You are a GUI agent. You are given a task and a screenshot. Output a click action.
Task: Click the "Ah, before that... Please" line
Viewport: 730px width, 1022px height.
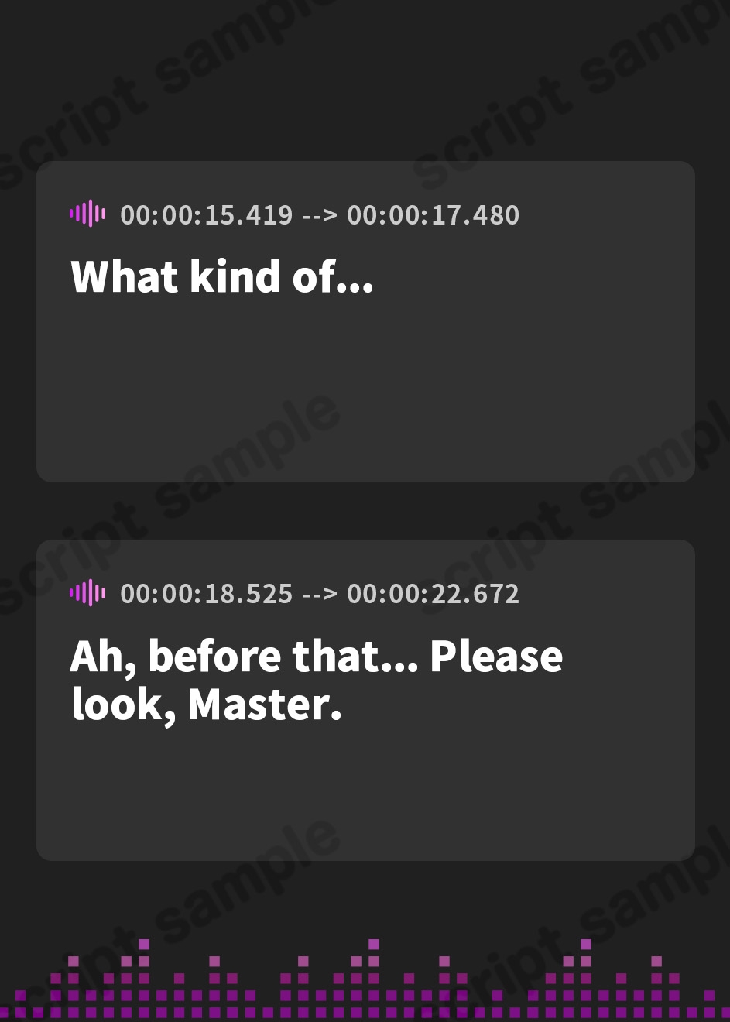point(317,656)
